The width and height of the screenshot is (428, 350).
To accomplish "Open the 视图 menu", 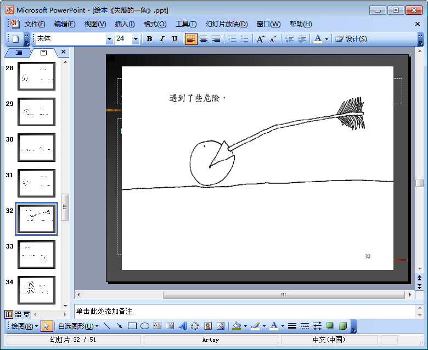I will [x=95, y=24].
